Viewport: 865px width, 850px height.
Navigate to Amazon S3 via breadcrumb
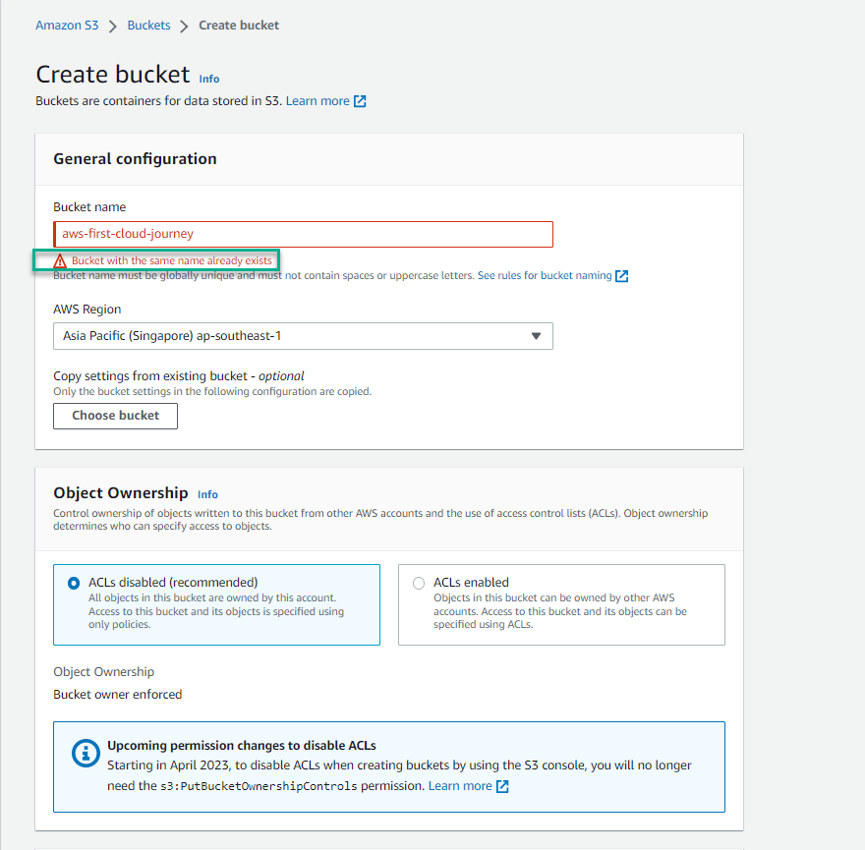click(67, 25)
